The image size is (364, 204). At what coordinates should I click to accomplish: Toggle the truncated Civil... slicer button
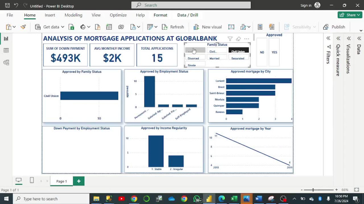click(x=217, y=50)
